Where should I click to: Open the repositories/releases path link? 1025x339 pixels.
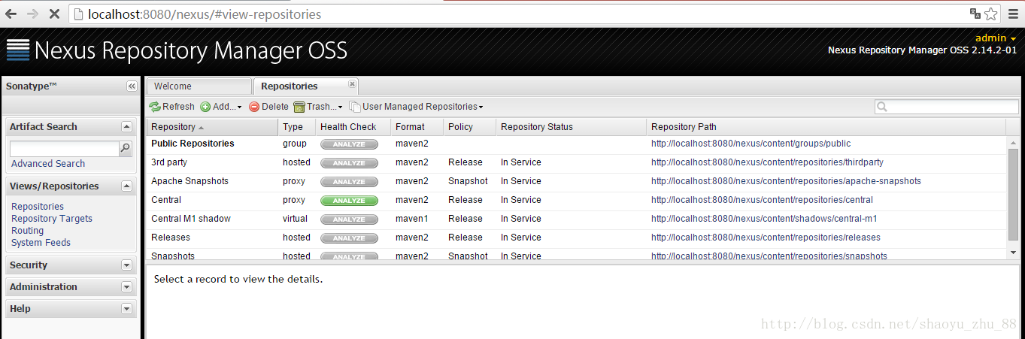766,238
